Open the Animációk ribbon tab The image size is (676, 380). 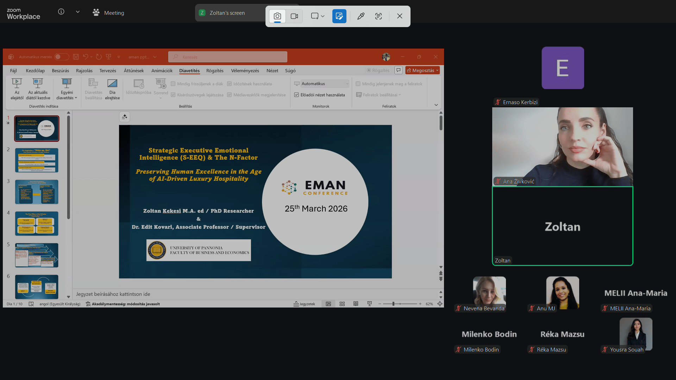tap(162, 71)
